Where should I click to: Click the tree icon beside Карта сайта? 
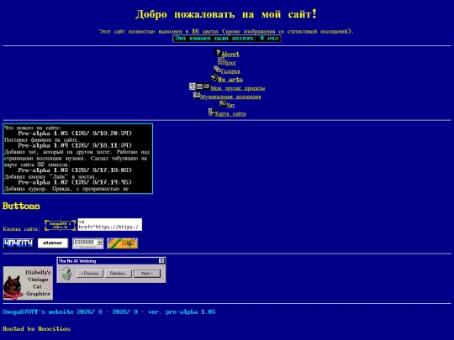[x=211, y=112]
